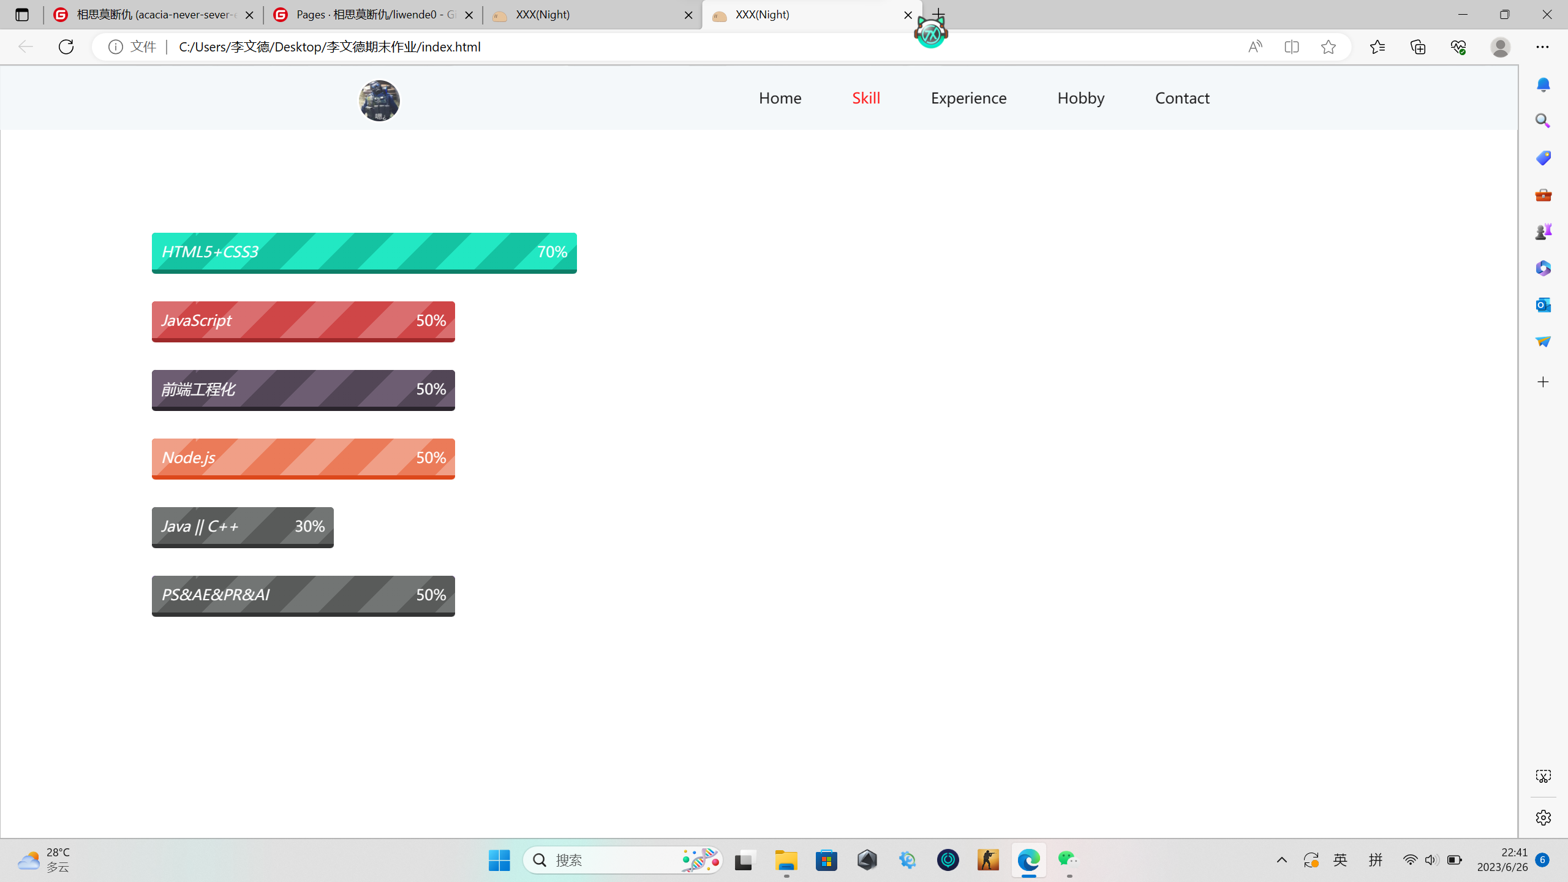Image resolution: width=1568 pixels, height=882 pixels.
Task: Open the Settings and more menu
Action: tap(1542, 47)
